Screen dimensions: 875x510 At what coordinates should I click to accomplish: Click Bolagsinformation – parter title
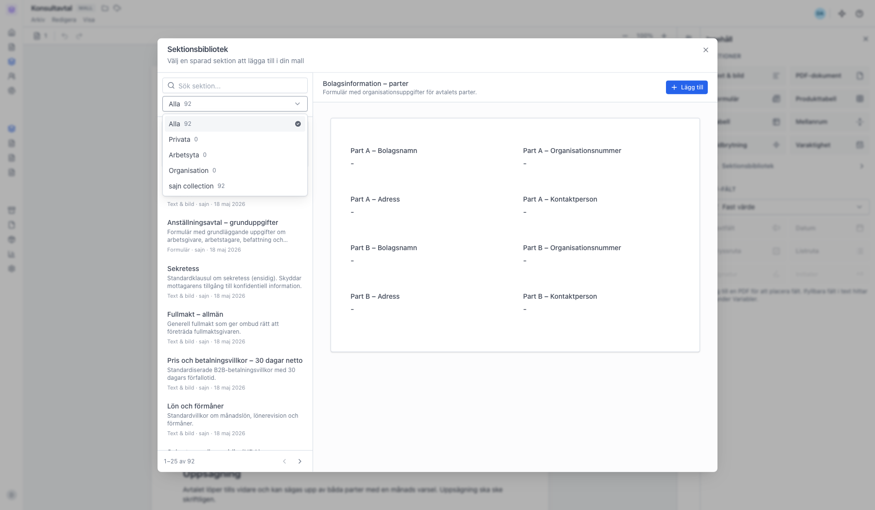[x=366, y=84]
